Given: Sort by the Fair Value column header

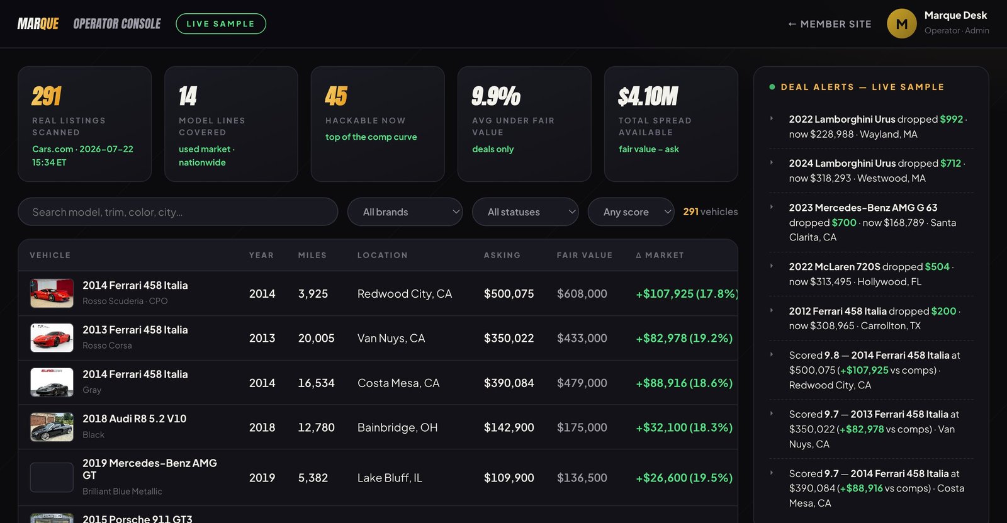Looking at the screenshot, I should point(585,256).
